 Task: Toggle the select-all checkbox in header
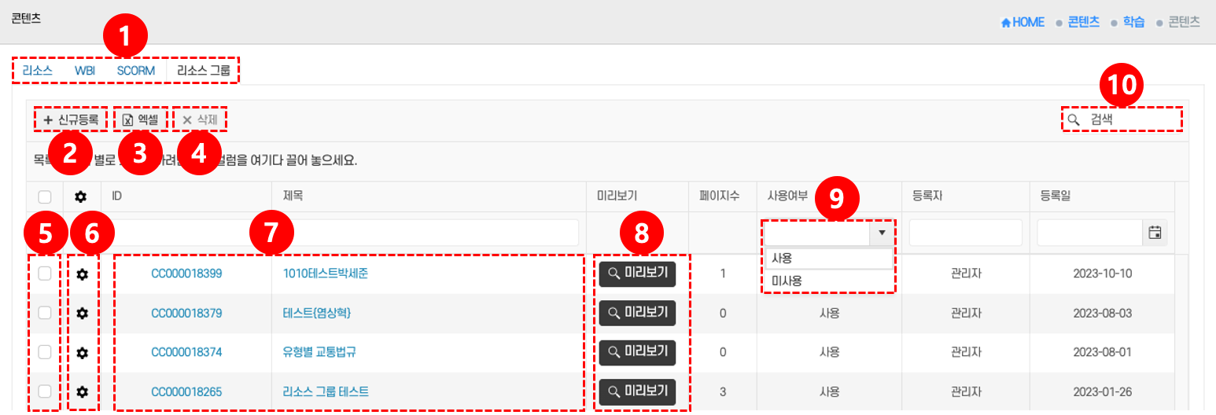pyautogui.click(x=45, y=196)
